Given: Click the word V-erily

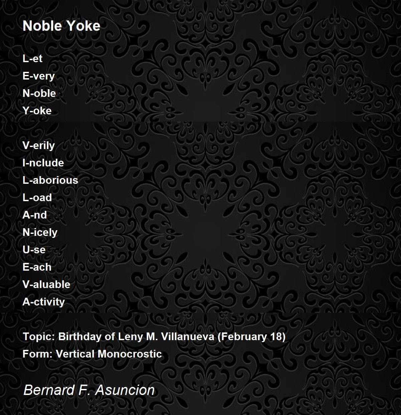Looking at the screenshot, I should click(39, 146).
